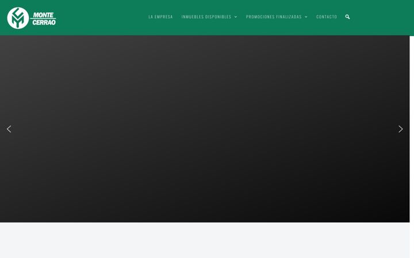Screen dimensions: 414x258
Task: Click the Monte Cerrao logo
Action: click(x=32, y=18)
